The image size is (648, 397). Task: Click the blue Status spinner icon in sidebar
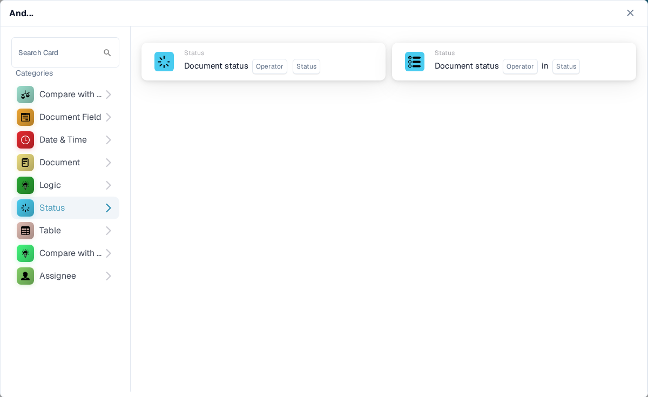tap(25, 208)
